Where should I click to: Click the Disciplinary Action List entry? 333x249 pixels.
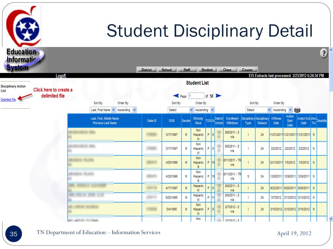coord(13,89)
